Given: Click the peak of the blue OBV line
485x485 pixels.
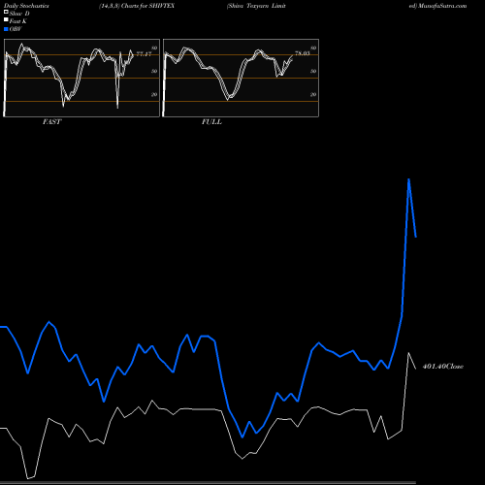Looking at the screenshot, I should pyautogui.click(x=409, y=179).
